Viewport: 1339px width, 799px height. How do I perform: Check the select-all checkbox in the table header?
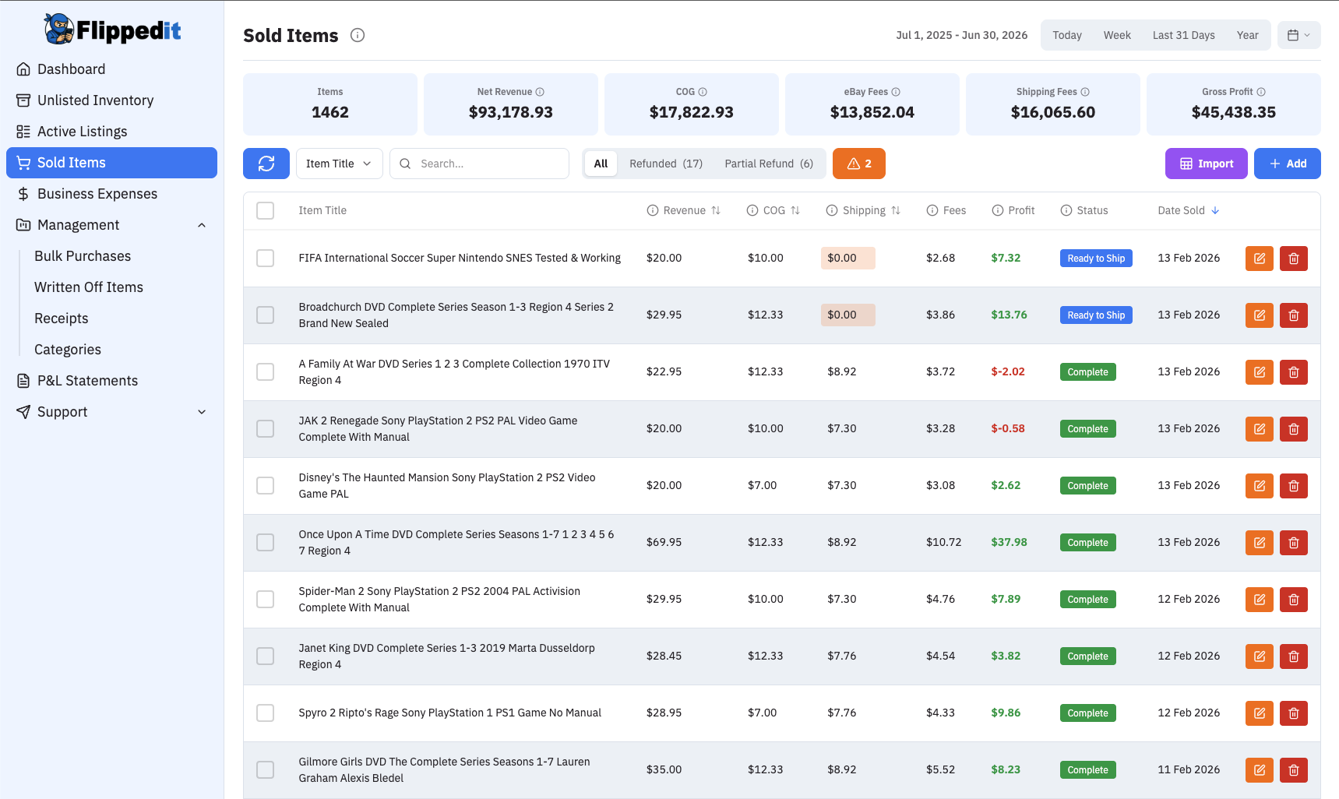point(265,210)
